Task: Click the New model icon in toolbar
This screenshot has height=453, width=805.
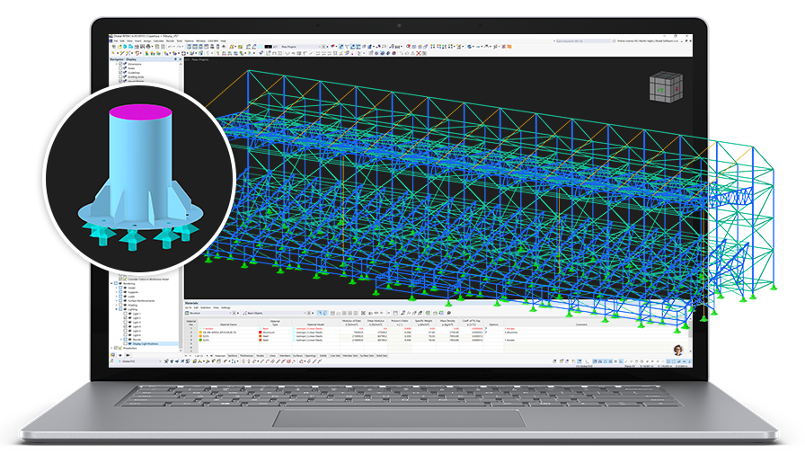Action: click(114, 47)
